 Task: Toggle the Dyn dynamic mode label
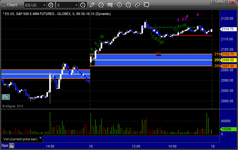[5, 146]
